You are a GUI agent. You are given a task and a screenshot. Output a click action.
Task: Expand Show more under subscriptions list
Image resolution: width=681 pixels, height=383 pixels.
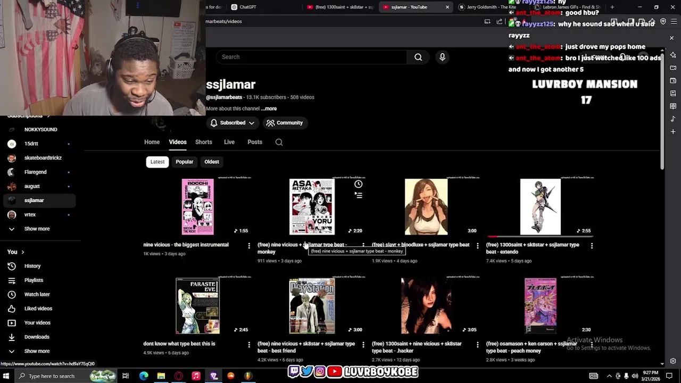click(x=37, y=229)
